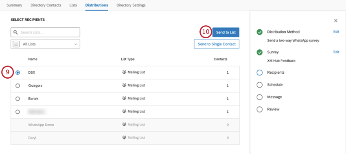Viewport: 346px width, 154px height.
Task: Select the Grzegorz list radio button
Action: click(x=18, y=86)
